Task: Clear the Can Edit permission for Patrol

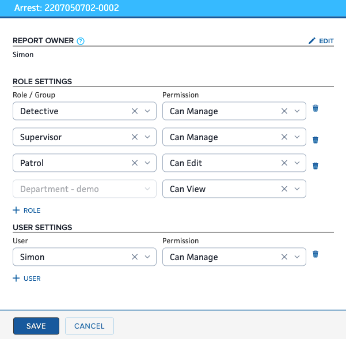Action: (x=284, y=163)
